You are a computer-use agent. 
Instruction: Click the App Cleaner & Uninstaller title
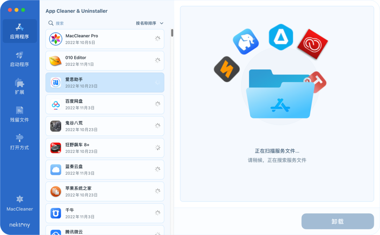pos(77,11)
